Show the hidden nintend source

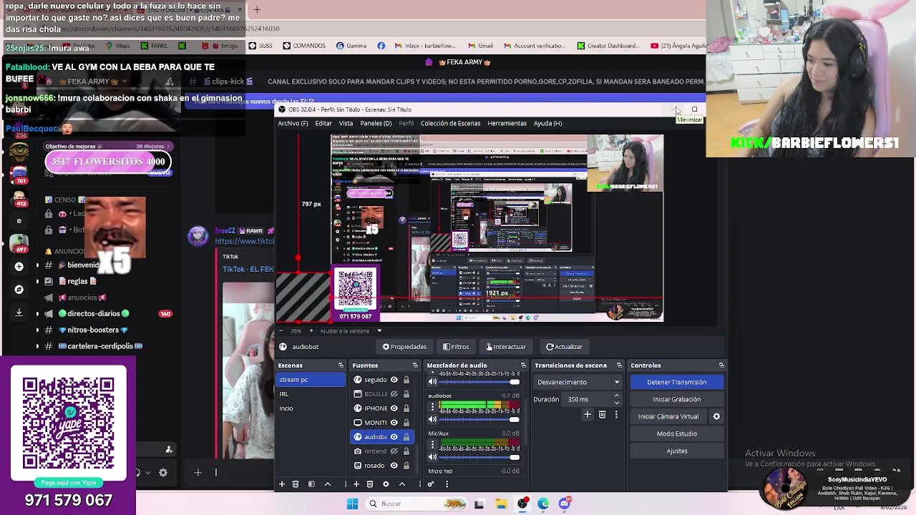tap(394, 451)
